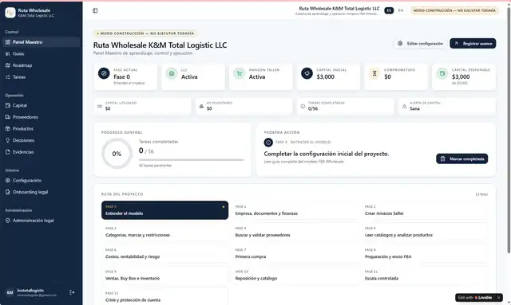Viewport: 511px width, 305px height.
Task: Select Fase 7 Primera compra
Action: click(295, 253)
